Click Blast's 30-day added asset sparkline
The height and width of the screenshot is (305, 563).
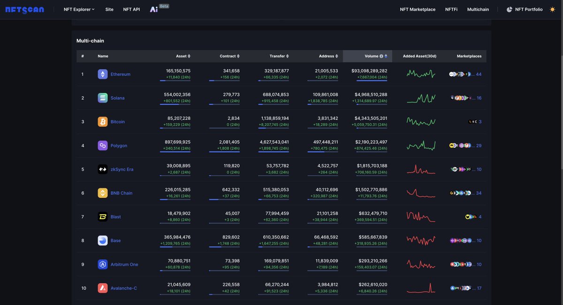click(421, 216)
